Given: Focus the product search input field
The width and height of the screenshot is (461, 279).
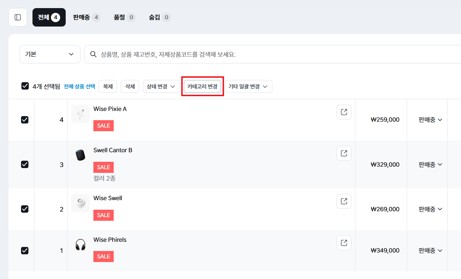Looking at the screenshot, I should pyautogui.click(x=272, y=54).
